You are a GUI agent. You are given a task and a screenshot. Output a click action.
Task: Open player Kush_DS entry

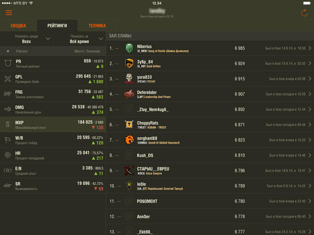tap(210, 155)
